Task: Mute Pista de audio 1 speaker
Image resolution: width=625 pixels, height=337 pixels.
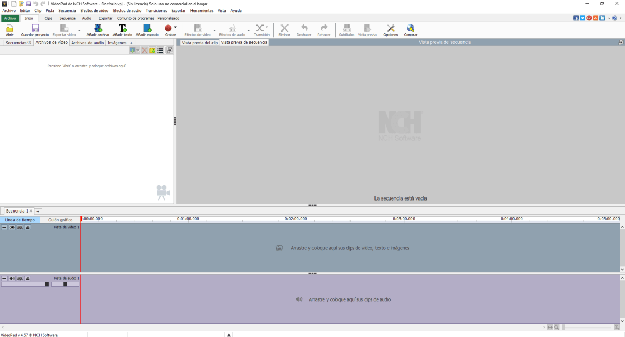Action: click(x=12, y=279)
